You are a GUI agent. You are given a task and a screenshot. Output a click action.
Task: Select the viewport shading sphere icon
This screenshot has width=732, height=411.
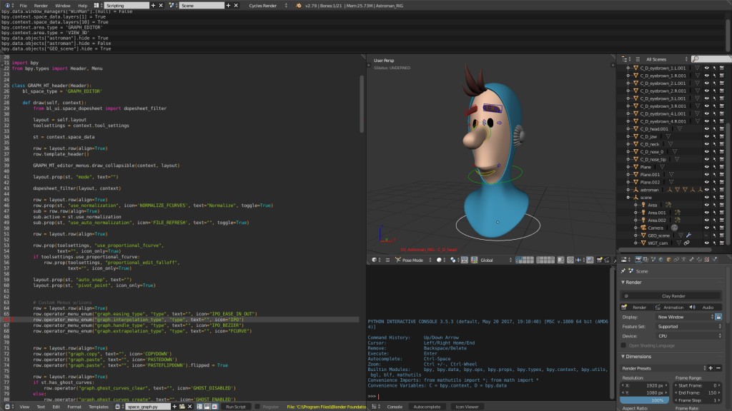(x=439, y=260)
